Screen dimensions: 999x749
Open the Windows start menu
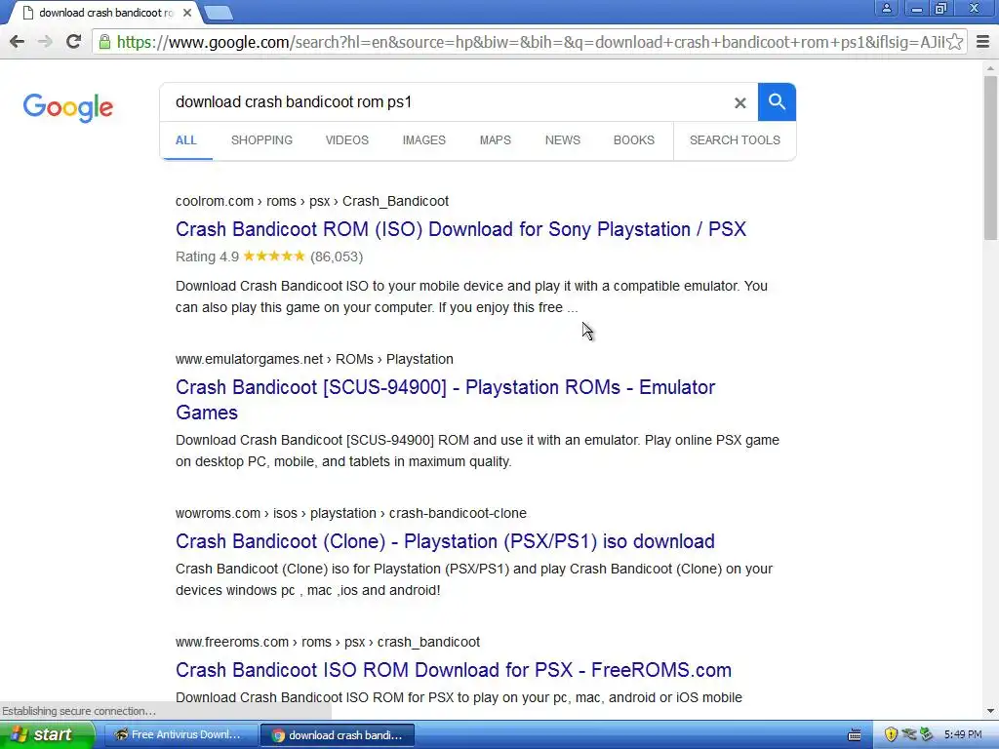(x=47, y=734)
